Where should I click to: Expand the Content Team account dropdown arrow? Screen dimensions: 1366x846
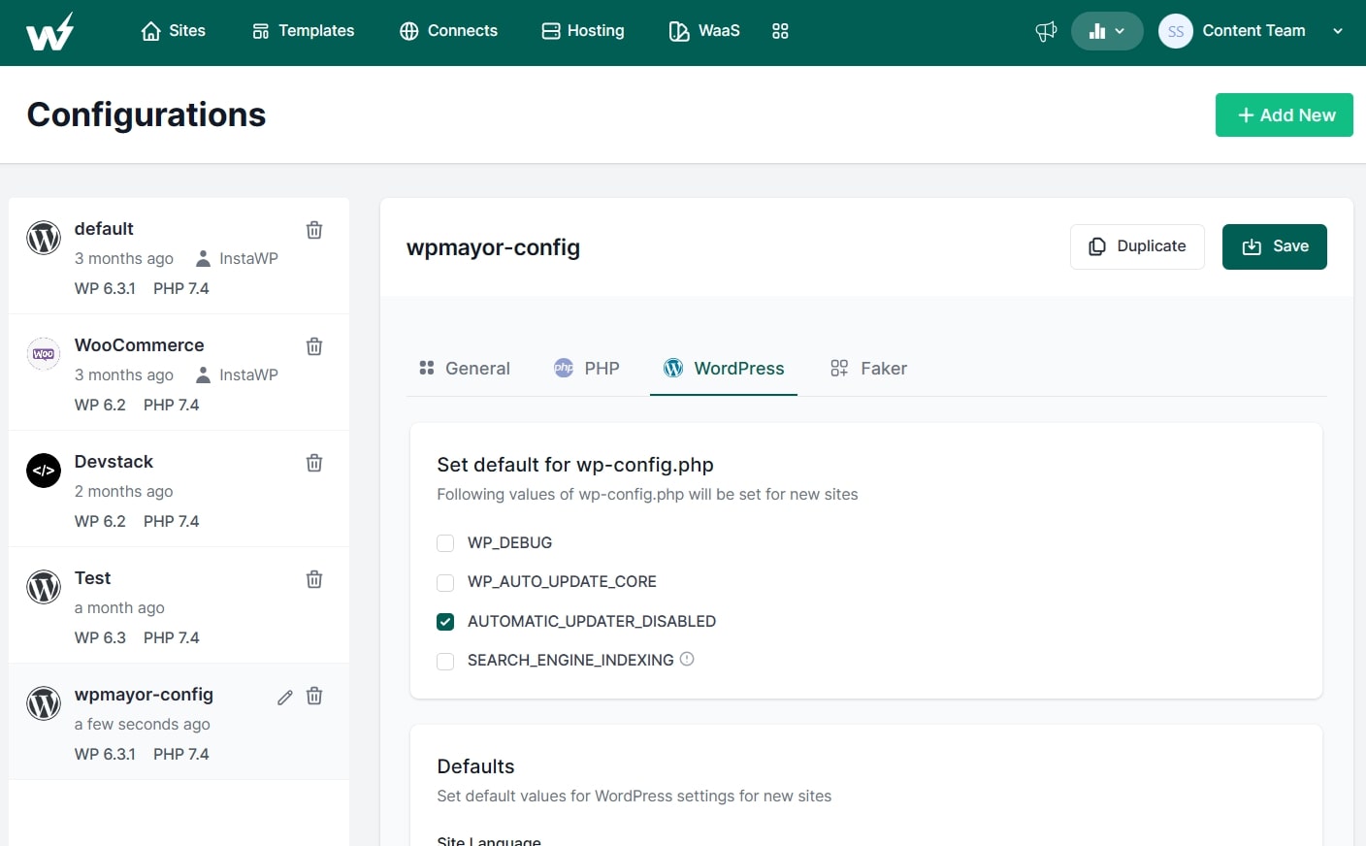(1338, 31)
